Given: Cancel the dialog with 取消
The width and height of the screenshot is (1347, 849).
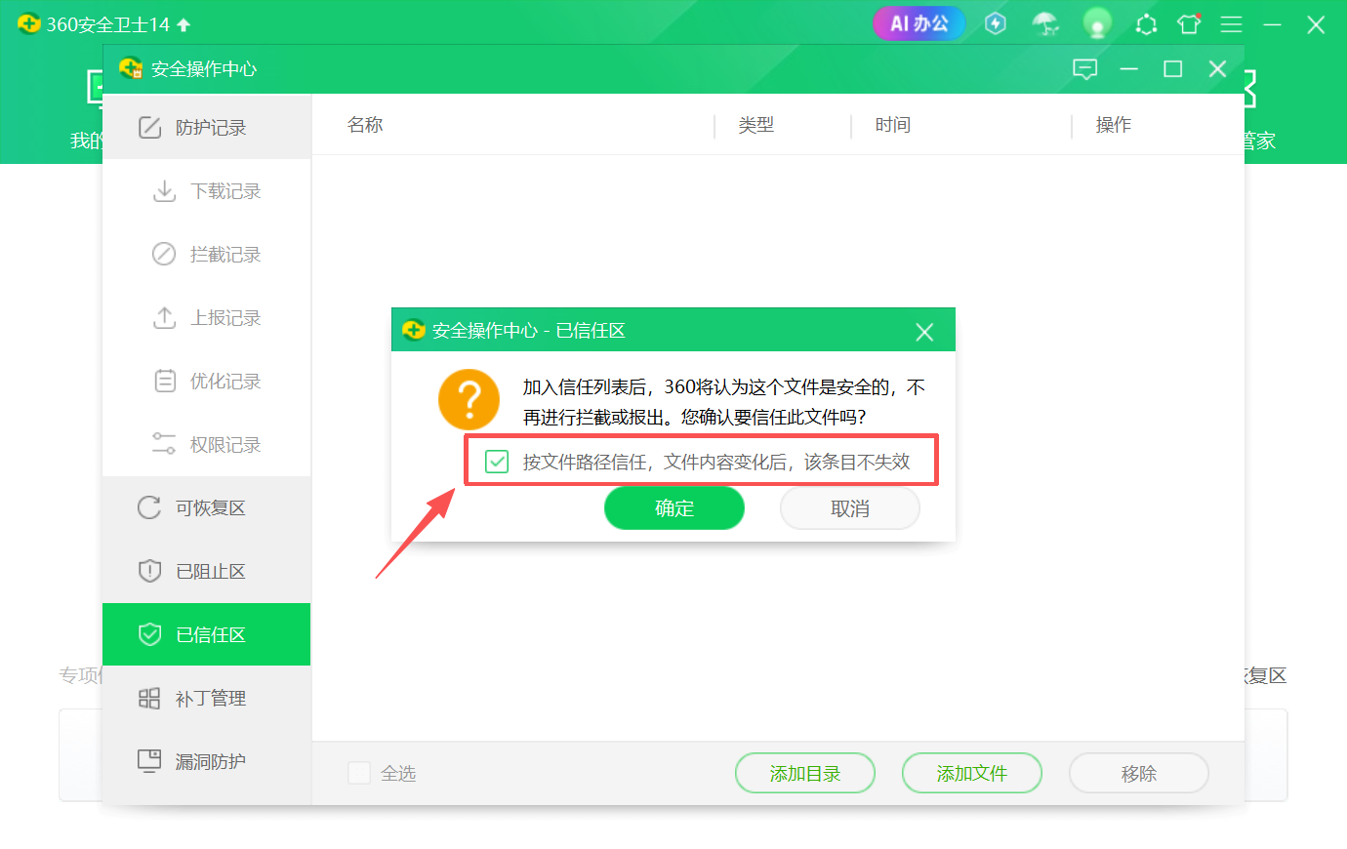Looking at the screenshot, I should 850,508.
